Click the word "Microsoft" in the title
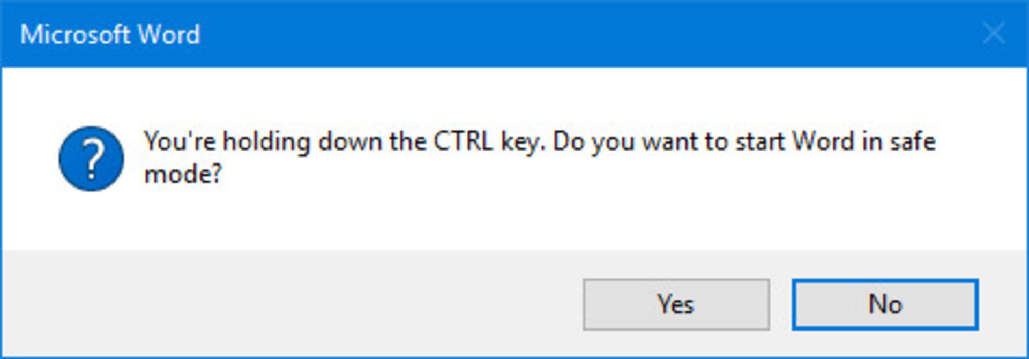The width and height of the screenshot is (1029, 359). (73, 34)
